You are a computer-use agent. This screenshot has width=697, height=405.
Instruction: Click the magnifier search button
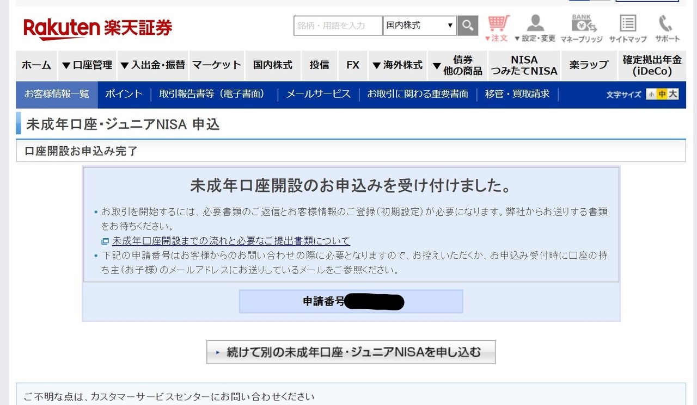(468, 26)
